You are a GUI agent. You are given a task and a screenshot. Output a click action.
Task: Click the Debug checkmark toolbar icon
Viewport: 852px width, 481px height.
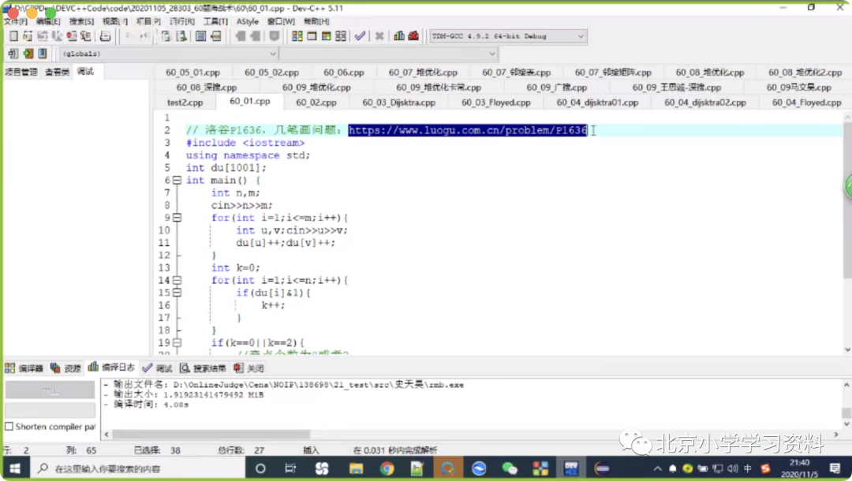click(x=360, y=35)
